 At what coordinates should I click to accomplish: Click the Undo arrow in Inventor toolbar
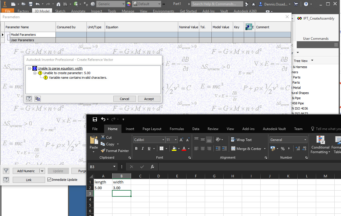tap(38, 4)
